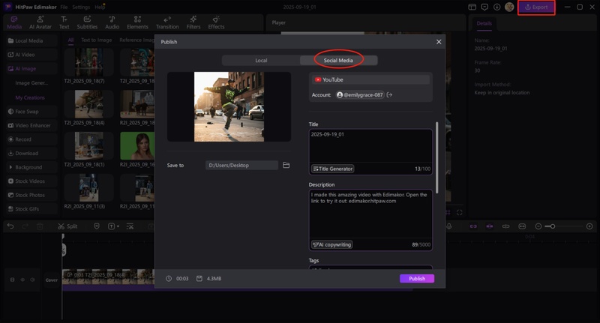This screenshot has height=323, width=600.
Task: Open the Filters tool
Action: tap(193, 23)
